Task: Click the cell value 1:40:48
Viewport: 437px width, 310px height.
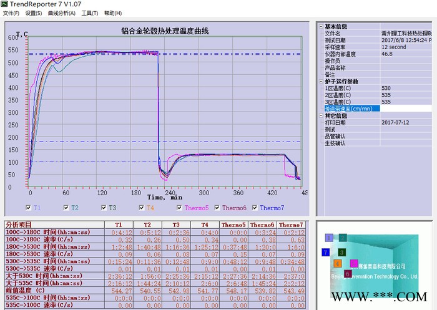Action: (x=148, y=247)
